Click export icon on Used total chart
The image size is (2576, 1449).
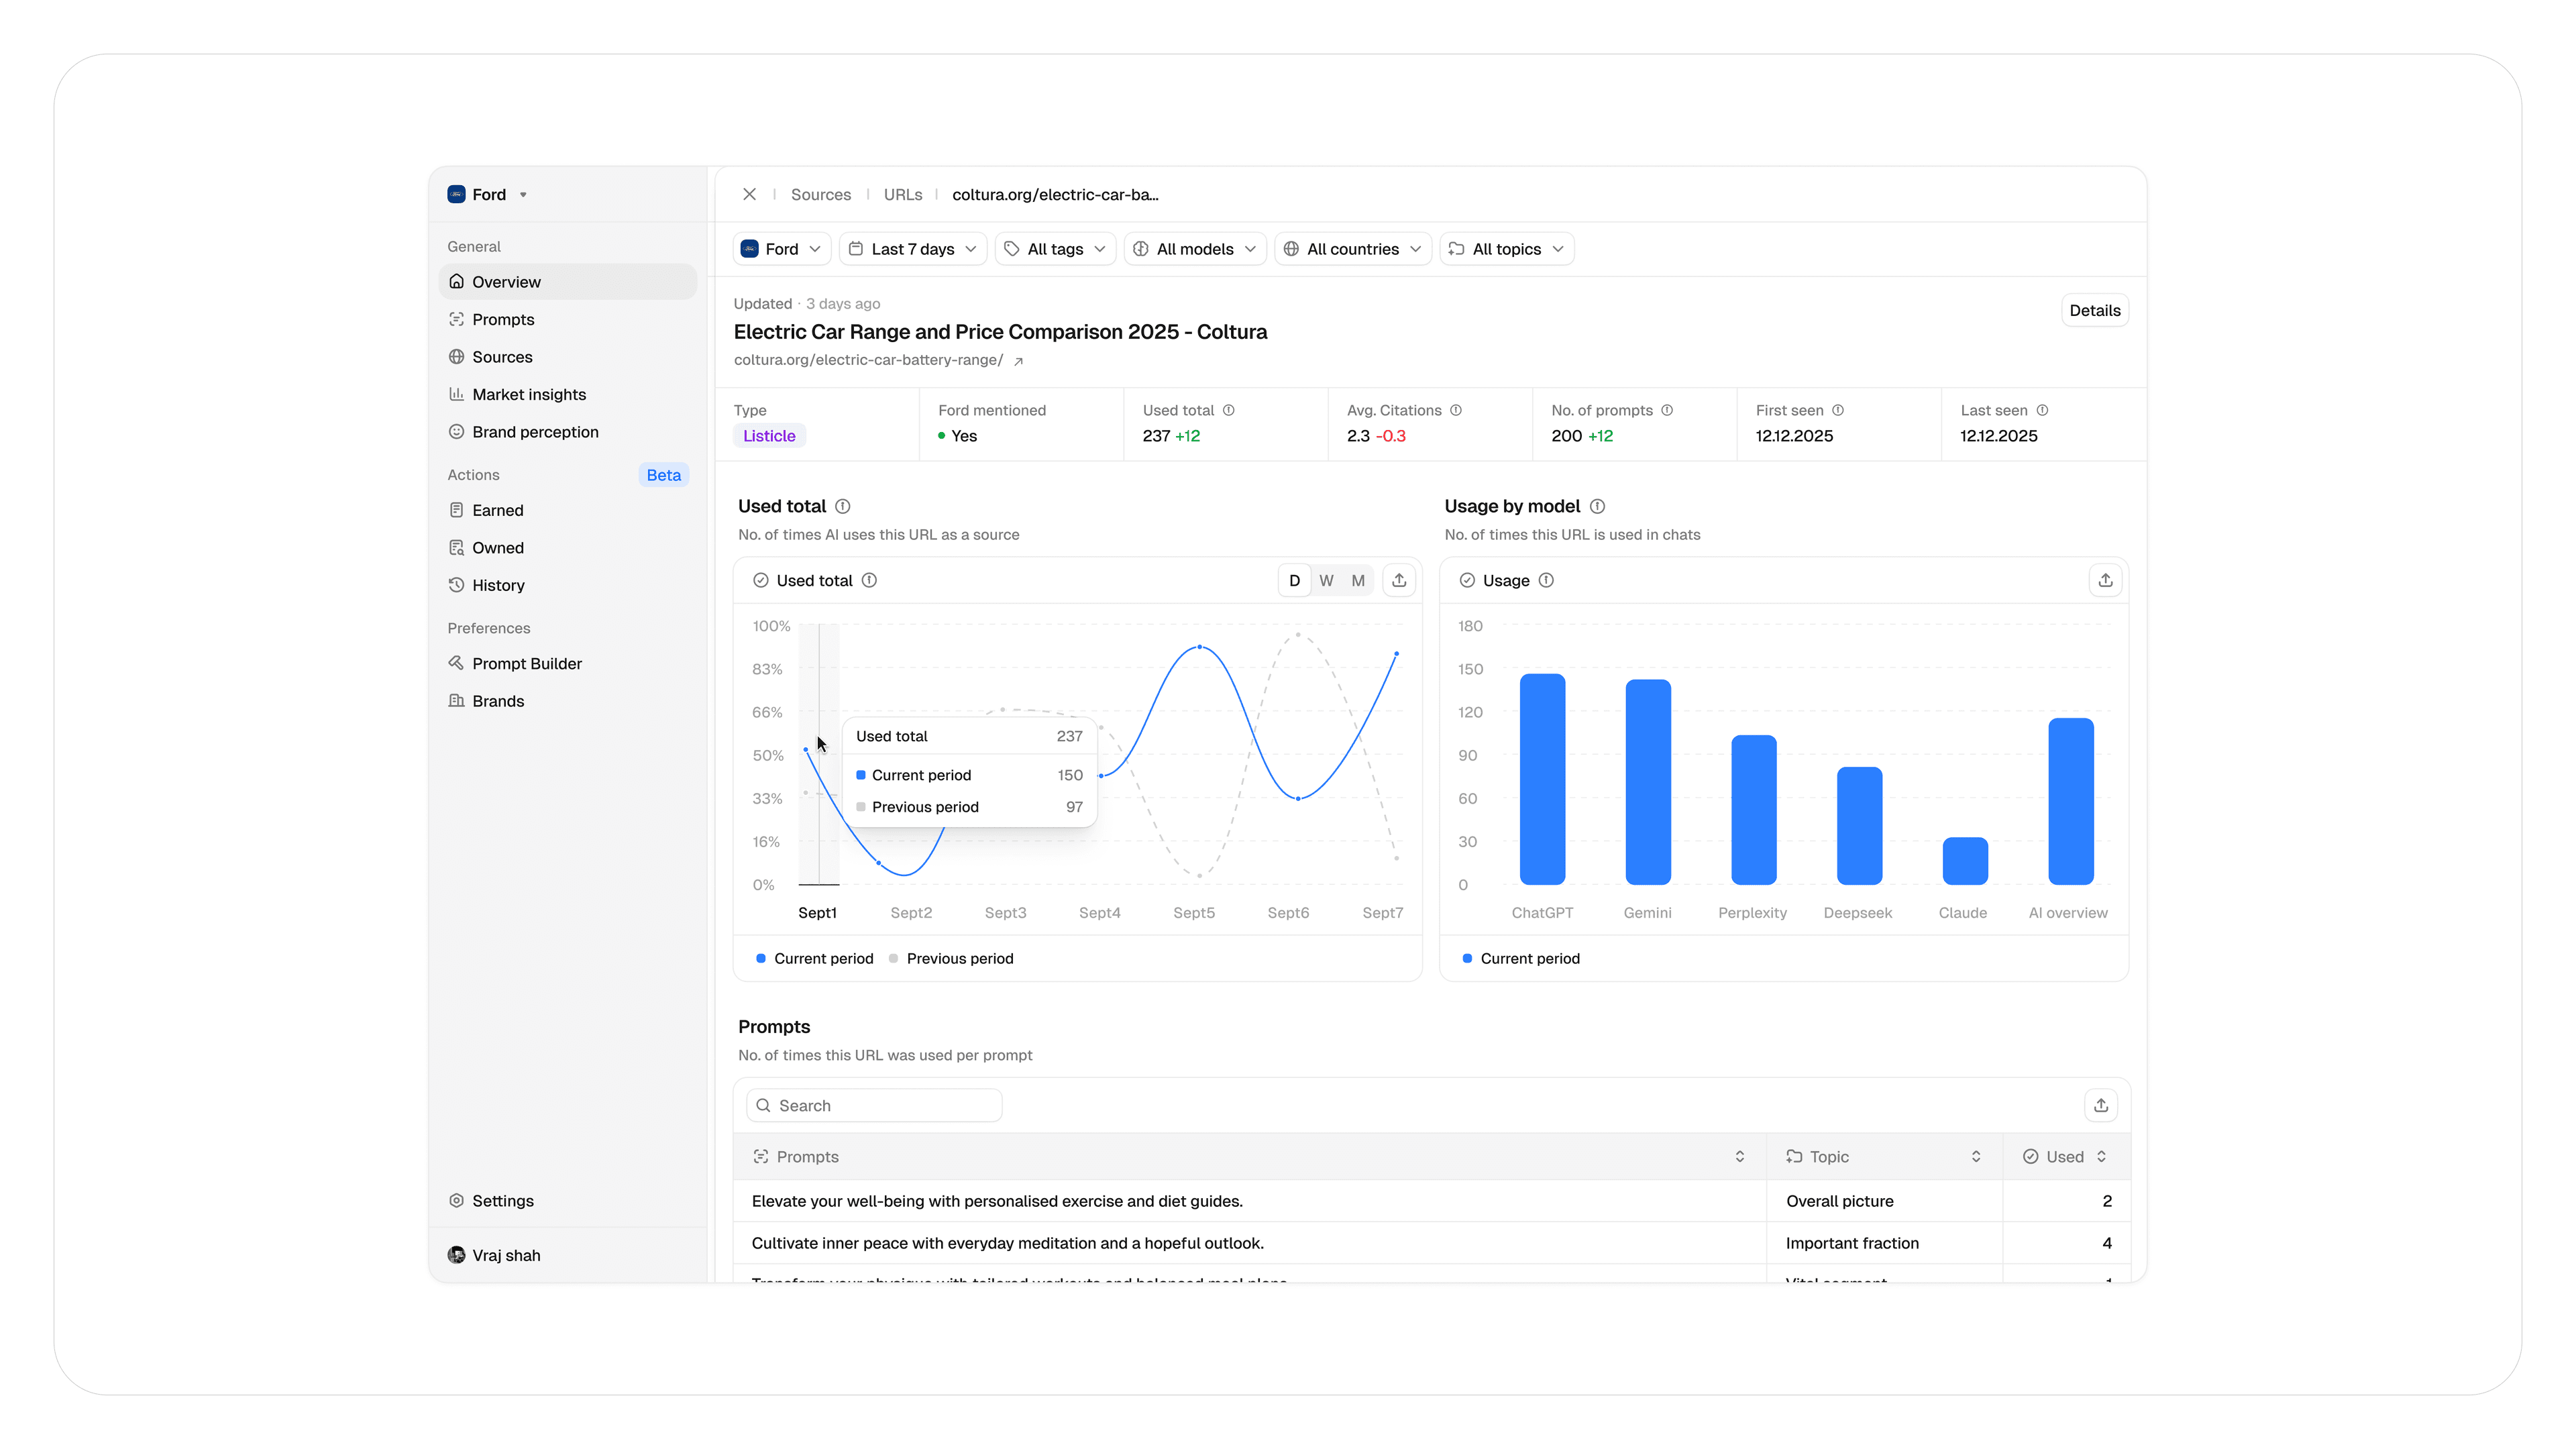(x=1399, y=580)
